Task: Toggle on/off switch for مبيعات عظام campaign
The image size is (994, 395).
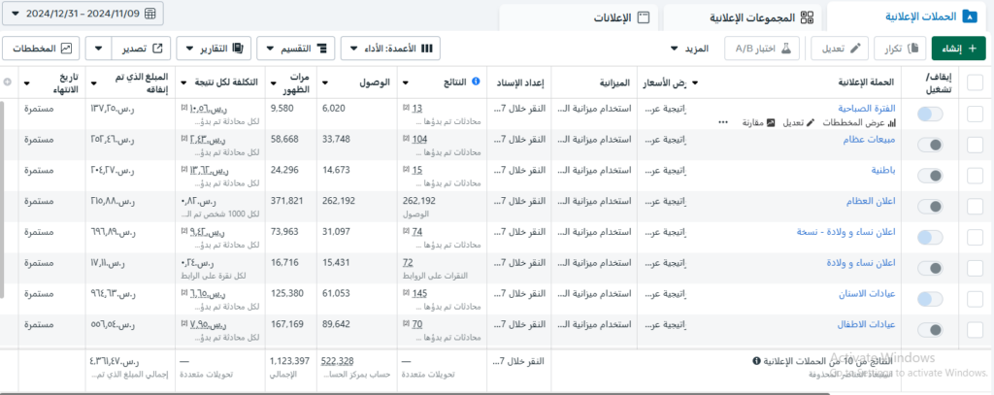Action: pos(930,146)
